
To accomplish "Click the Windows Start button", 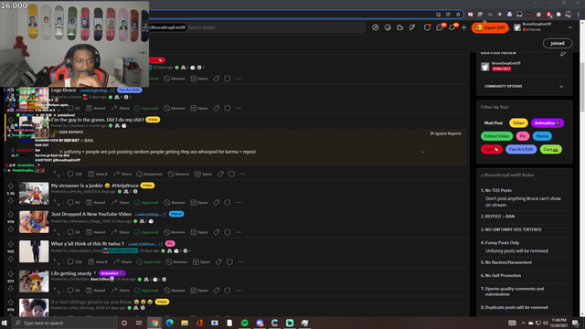I will 5,323.
